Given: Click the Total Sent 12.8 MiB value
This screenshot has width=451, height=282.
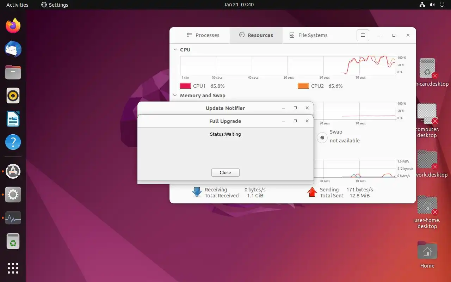Looking at the screenshot, I should [359, 196].
